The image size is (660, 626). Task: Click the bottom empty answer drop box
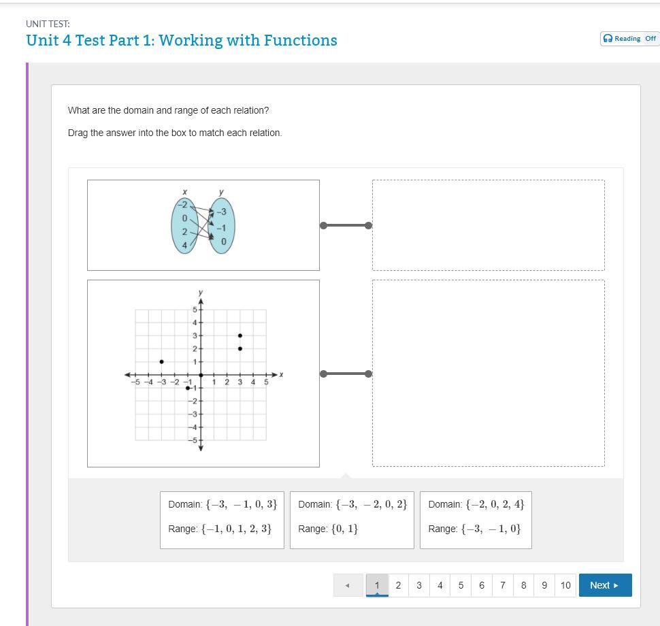pyautogui.click(x=488, y=374)
